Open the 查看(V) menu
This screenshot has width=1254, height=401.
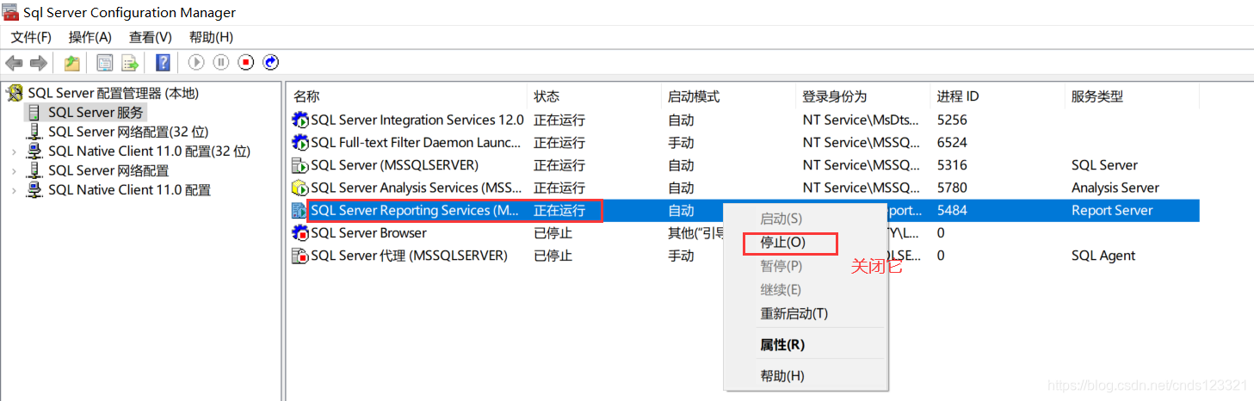pyautogui.click(x=151, y=37)
